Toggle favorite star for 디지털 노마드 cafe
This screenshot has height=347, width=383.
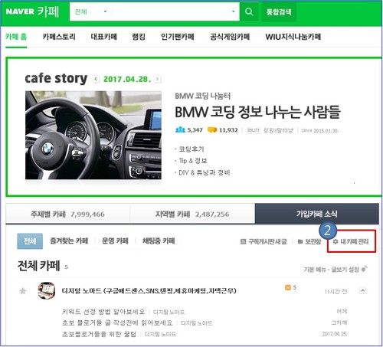23,291
